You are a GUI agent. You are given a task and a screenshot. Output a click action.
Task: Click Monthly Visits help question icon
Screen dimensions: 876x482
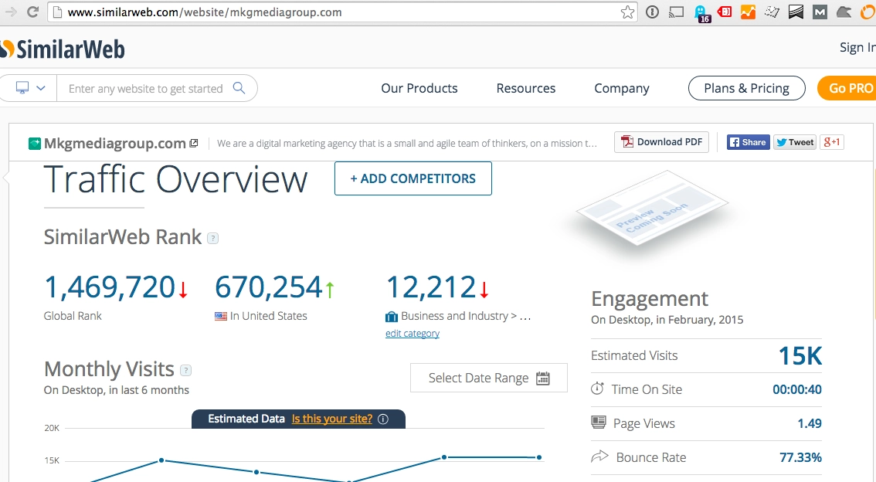(185, 370)
